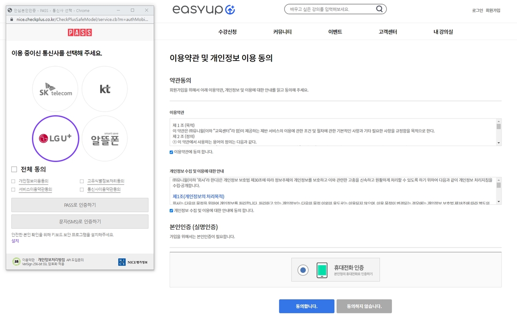Click PASS로 인증하기 button
This screenshot has width=517, height=319.
pyautogui.click(x=80, y=205)
